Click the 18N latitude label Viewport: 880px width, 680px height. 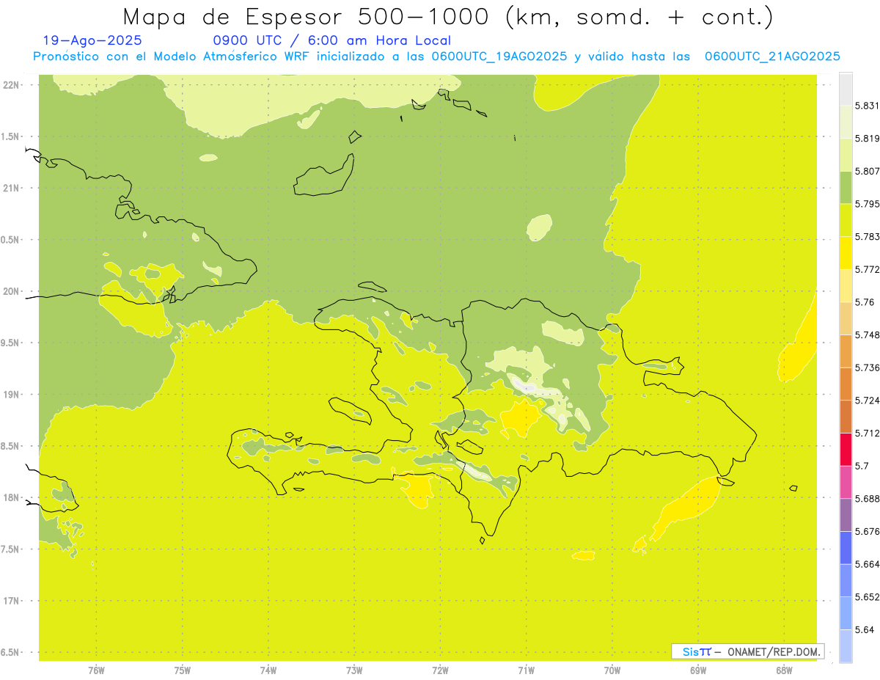12,498
